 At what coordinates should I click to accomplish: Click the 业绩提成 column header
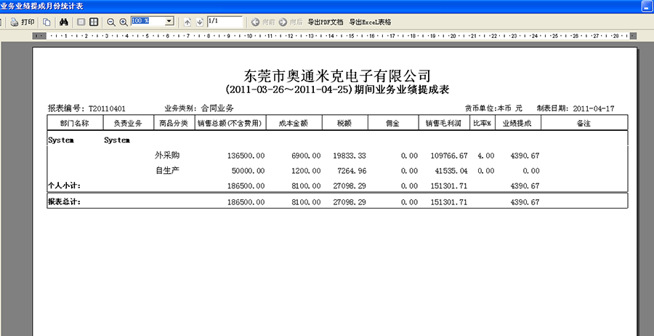pos(517,123)
